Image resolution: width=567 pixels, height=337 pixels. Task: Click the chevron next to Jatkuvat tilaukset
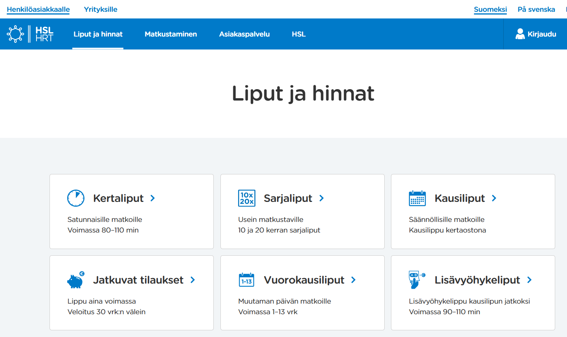[193, 280]
